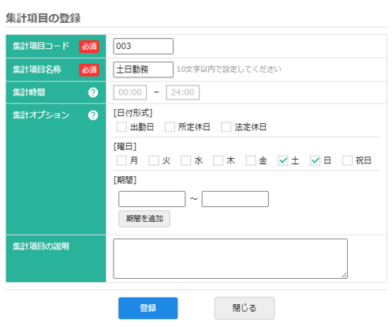Screen dimensions: 392x327
Task: Click the [期間] section label
Action: (x=125, y=180)
